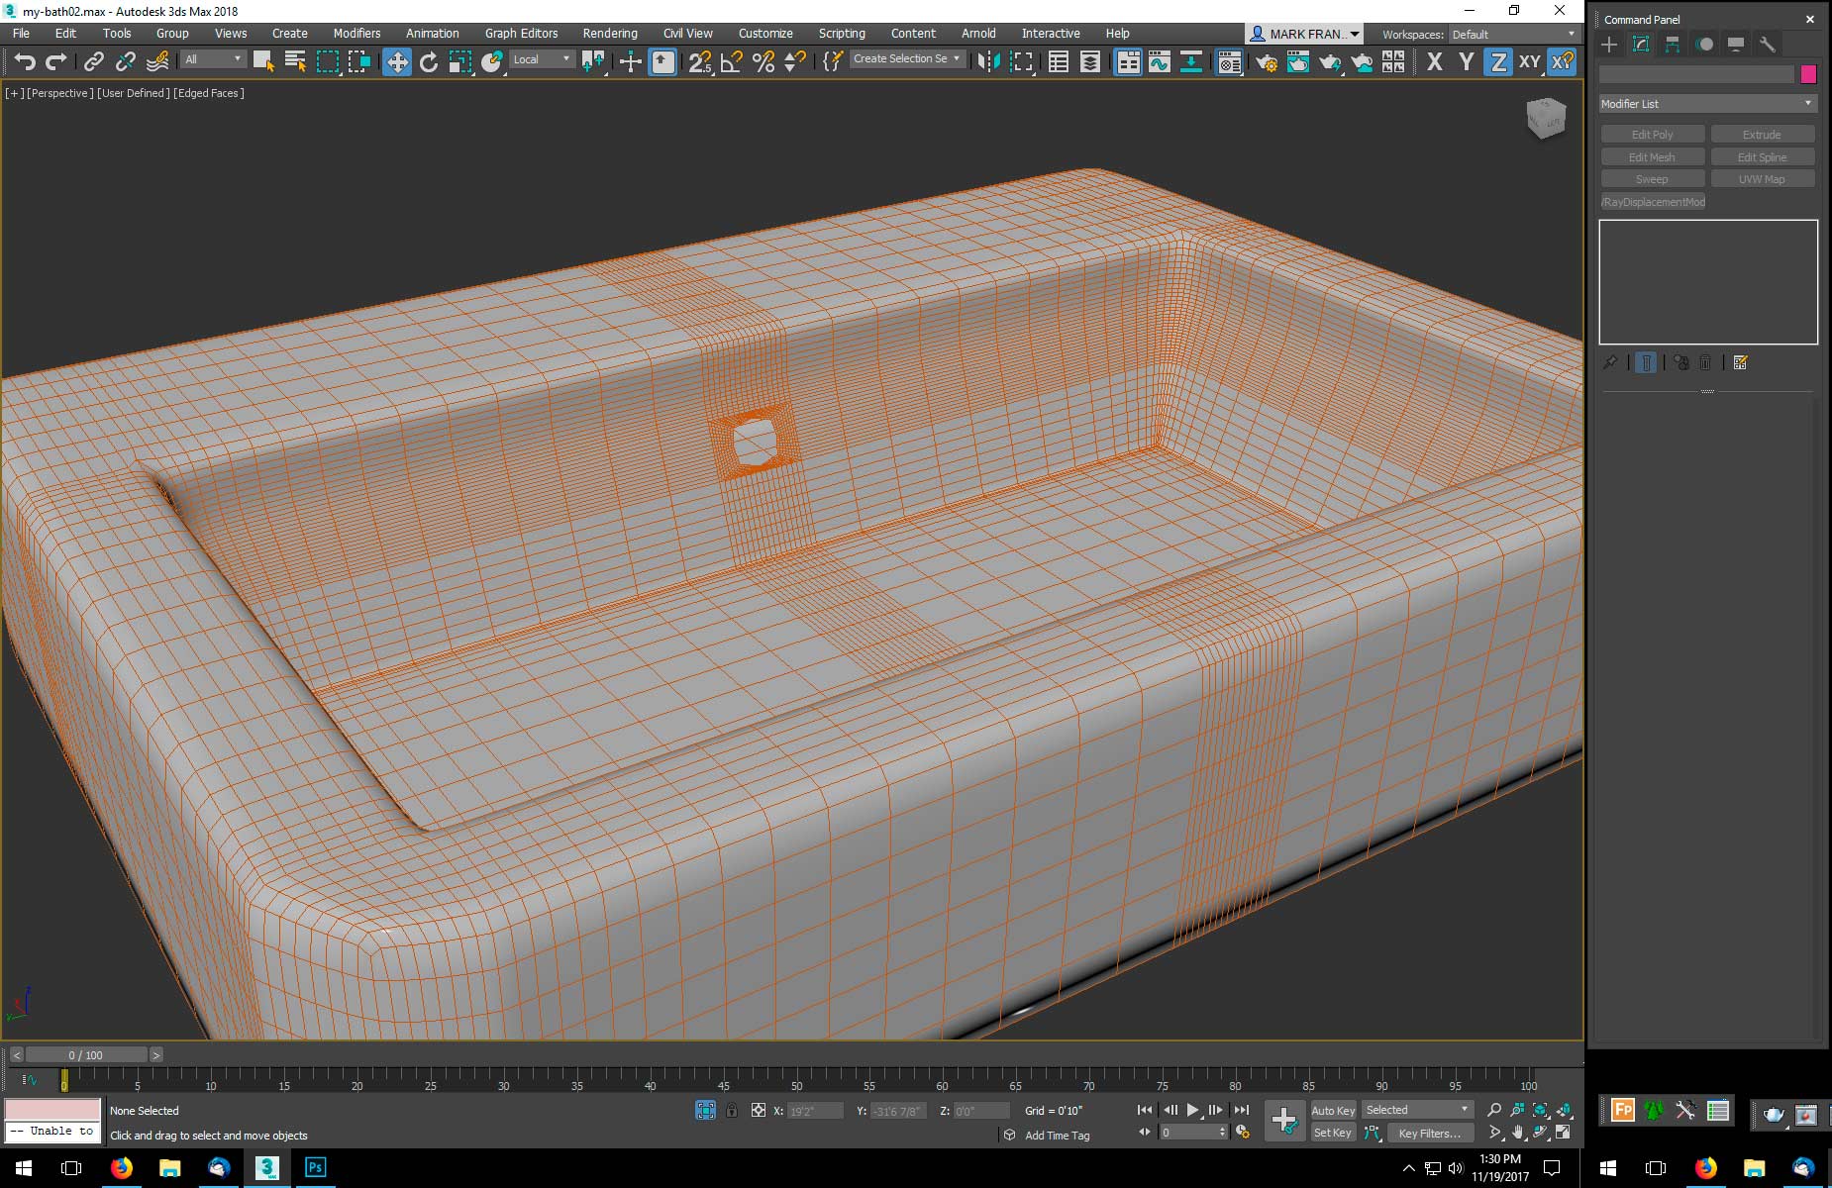This screenshot has width=1832, height=1188.
Task: Click Use Pivot Point Center icon
Action: 594,61
